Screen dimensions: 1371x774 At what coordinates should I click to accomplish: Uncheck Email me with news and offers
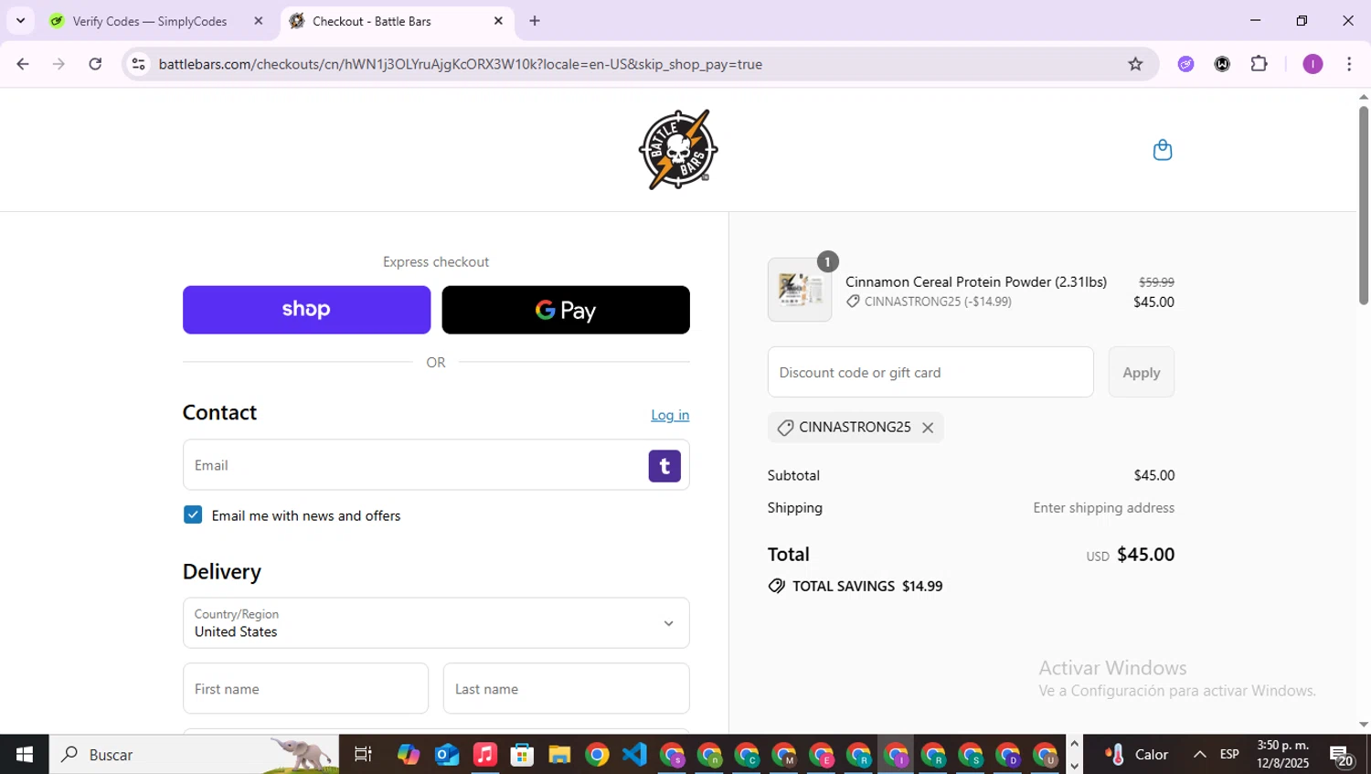point(193,514)
